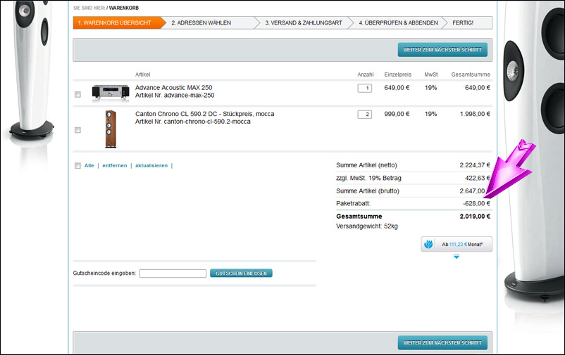Click the quantity field for Advance Acoustic
This screenshot has width=565, height=355.
coord(364,88)
